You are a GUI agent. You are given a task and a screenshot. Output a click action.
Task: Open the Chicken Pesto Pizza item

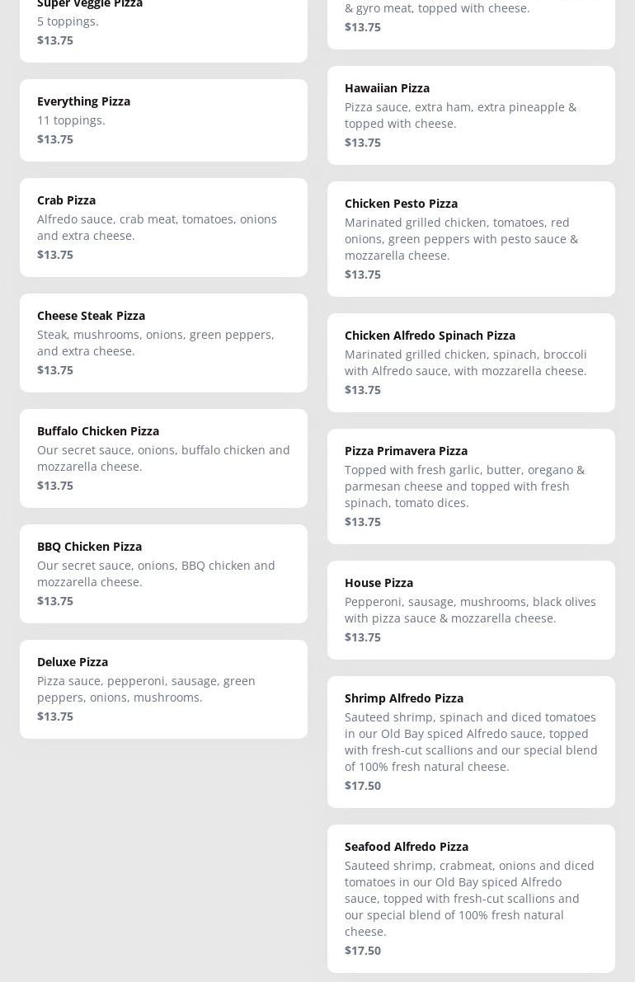[x=471, y=239]
